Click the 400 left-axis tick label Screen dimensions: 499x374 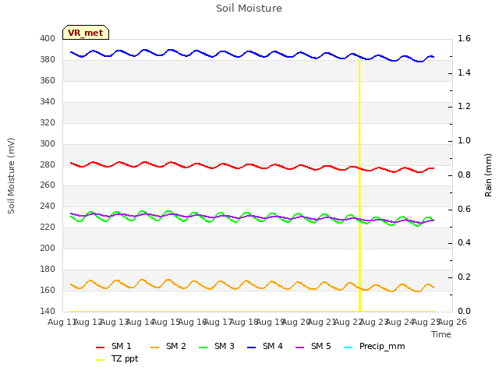pos(48,38)
